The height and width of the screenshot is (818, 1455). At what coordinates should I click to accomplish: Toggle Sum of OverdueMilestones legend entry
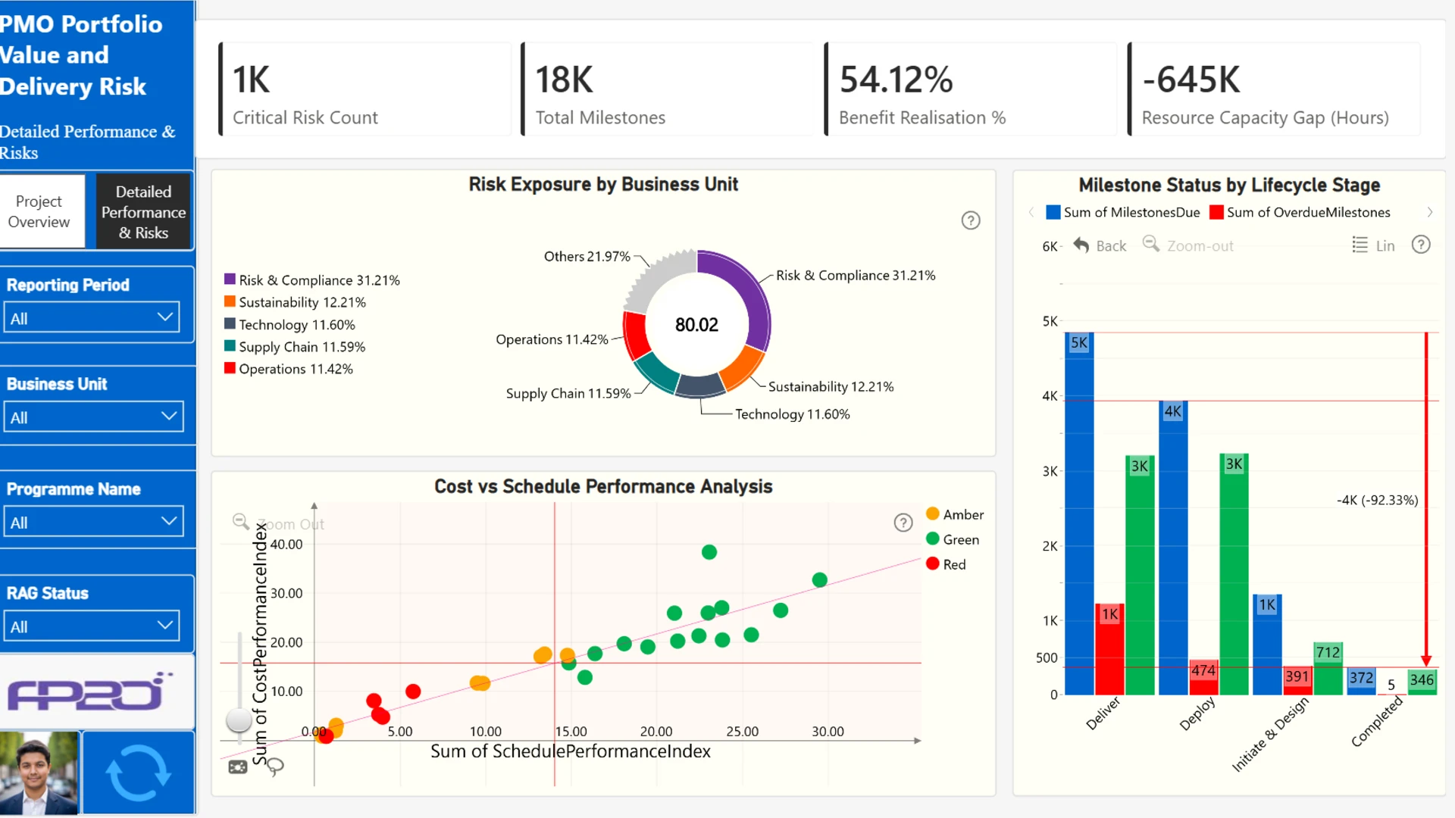[x=1300, y=212]
